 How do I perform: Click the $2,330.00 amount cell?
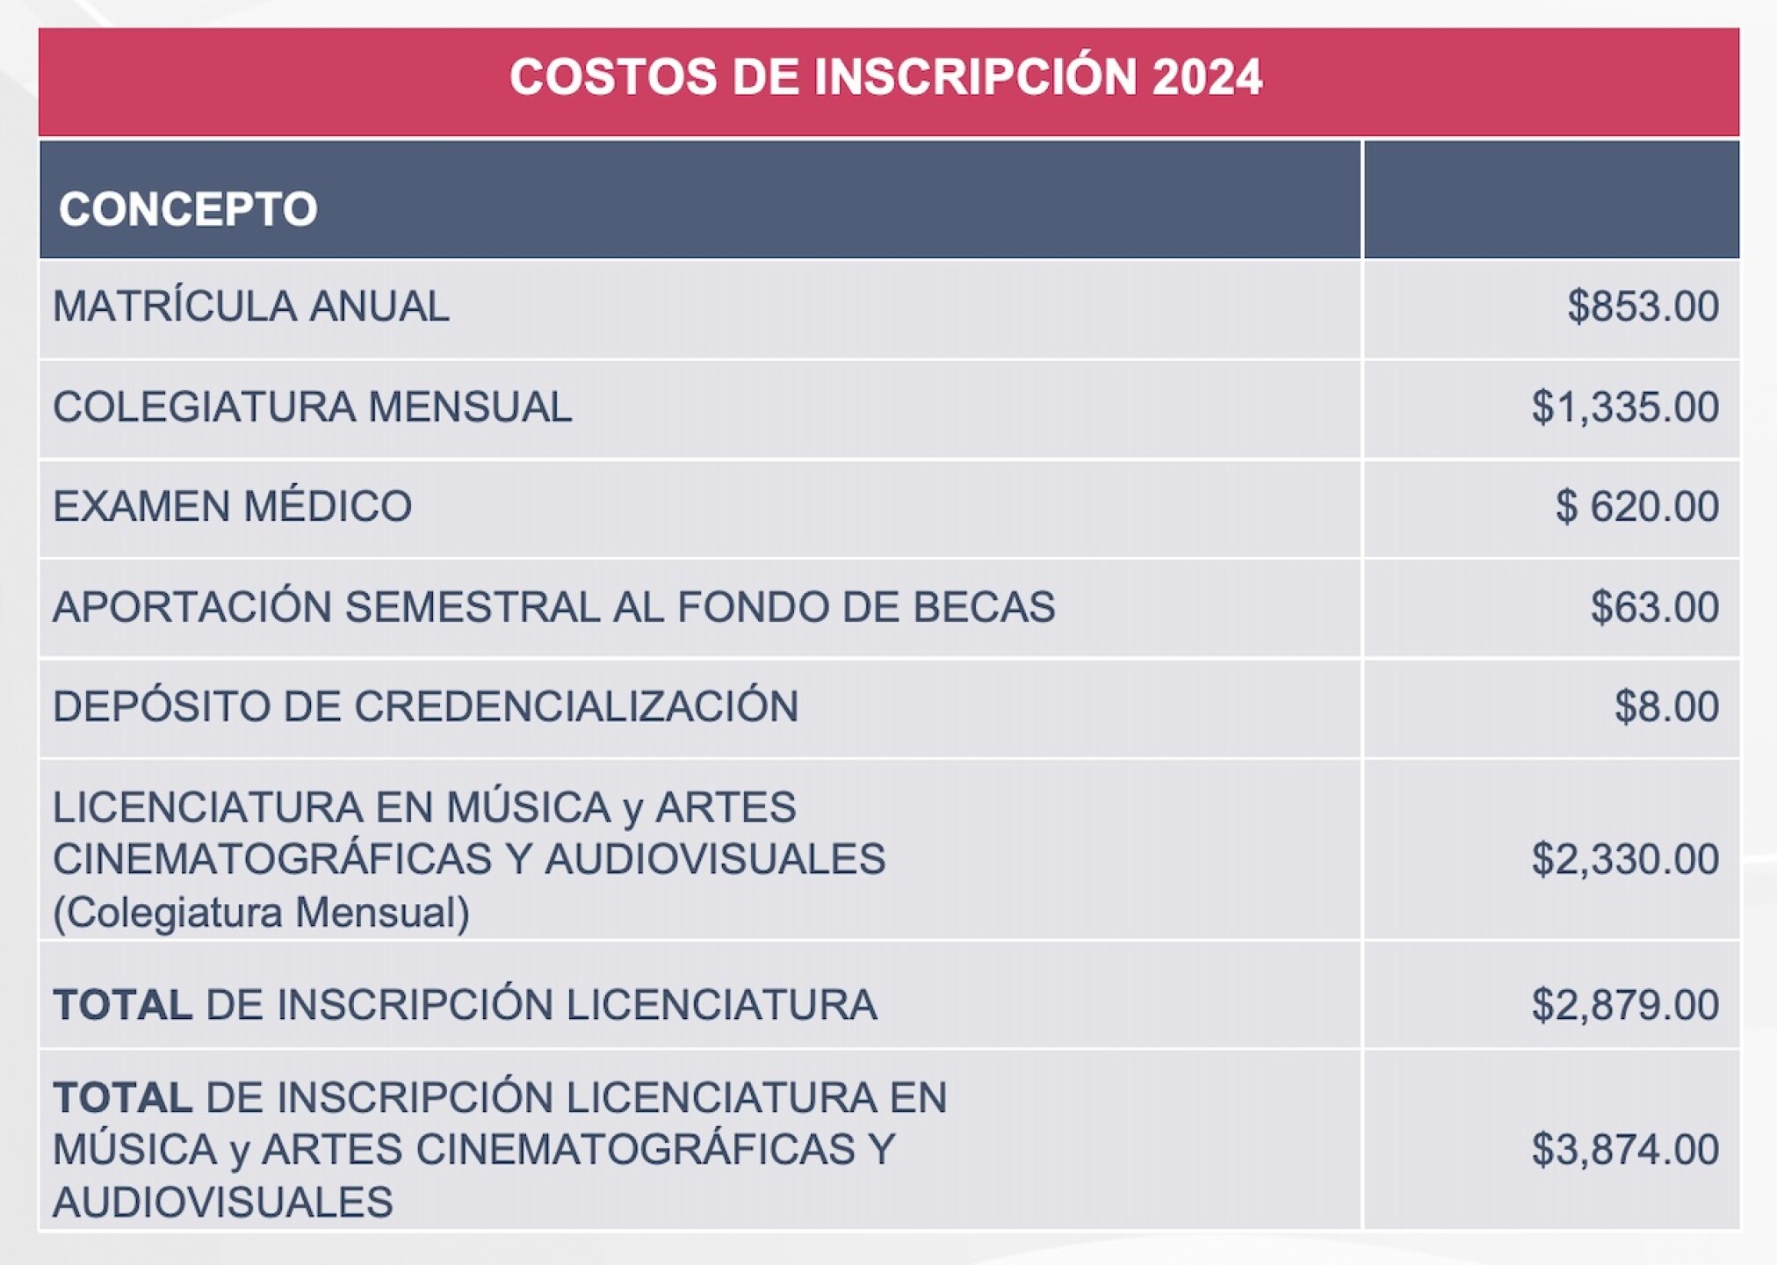pyautogui.click(x=1624, y=859)
